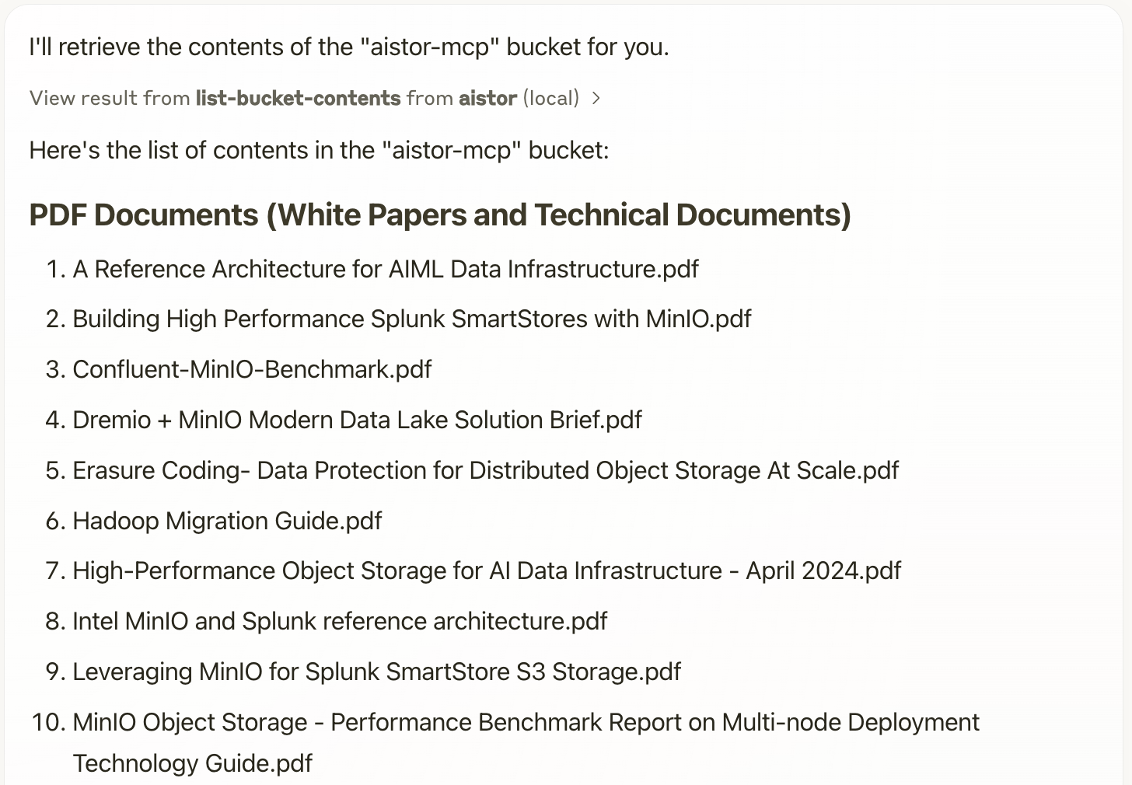Select "Building High Performance Splunk SmartStores with MinIO.pdf"
The image size is (1132, 785).
click(411, 319)
